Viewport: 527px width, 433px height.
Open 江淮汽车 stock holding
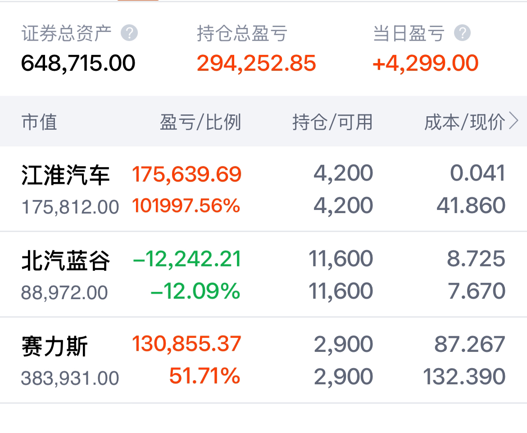(x=66, y=175)
